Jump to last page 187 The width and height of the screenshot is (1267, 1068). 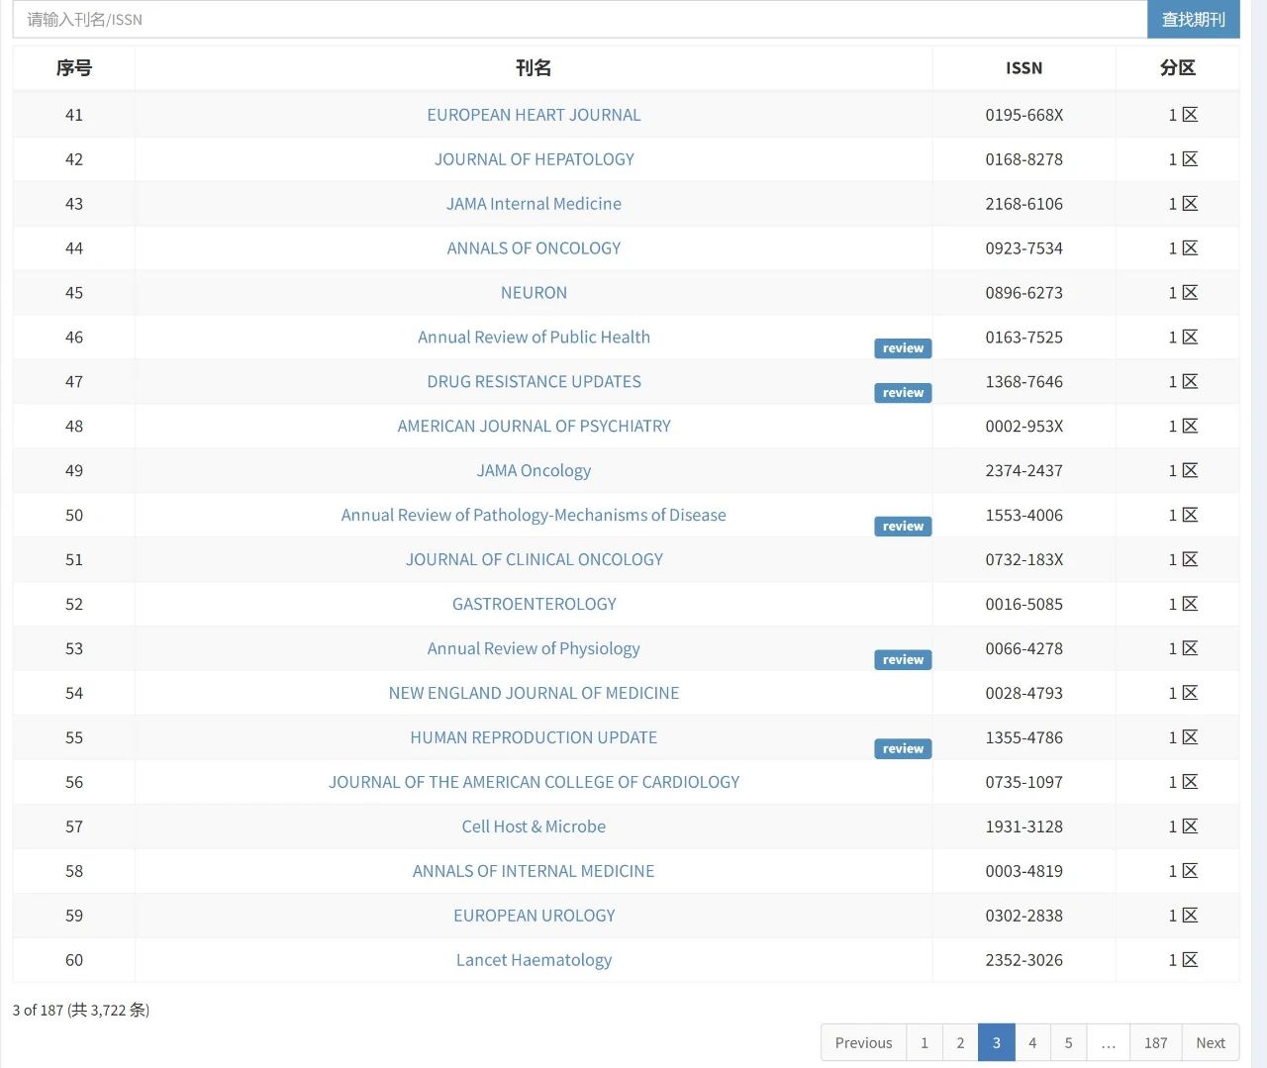(x=1155, y=1042)
